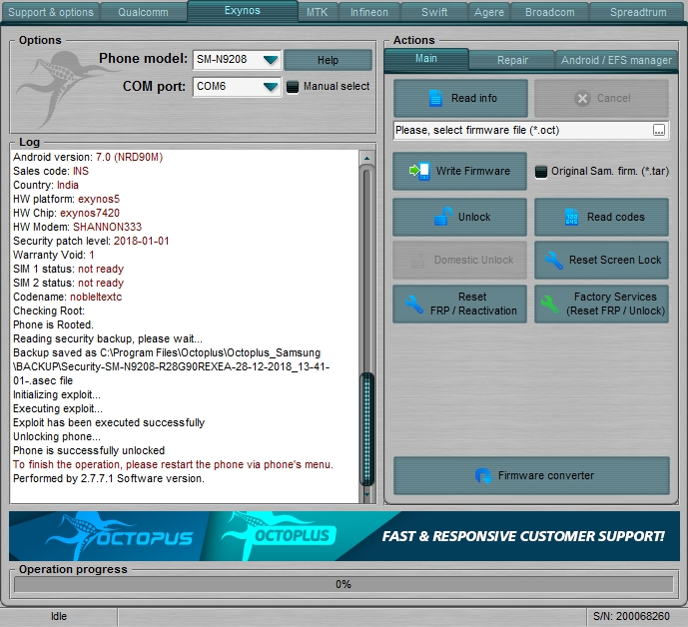Click the Write Firmware phone arrow icon
This screenshot has height=627, width=688.
[419, 171]
